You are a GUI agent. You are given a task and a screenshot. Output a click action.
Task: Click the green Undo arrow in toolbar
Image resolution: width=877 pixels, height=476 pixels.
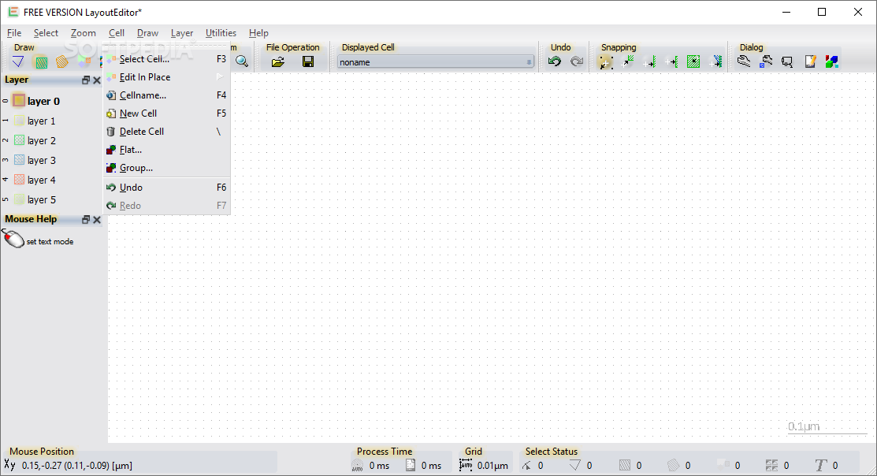(x=554, y=61)
